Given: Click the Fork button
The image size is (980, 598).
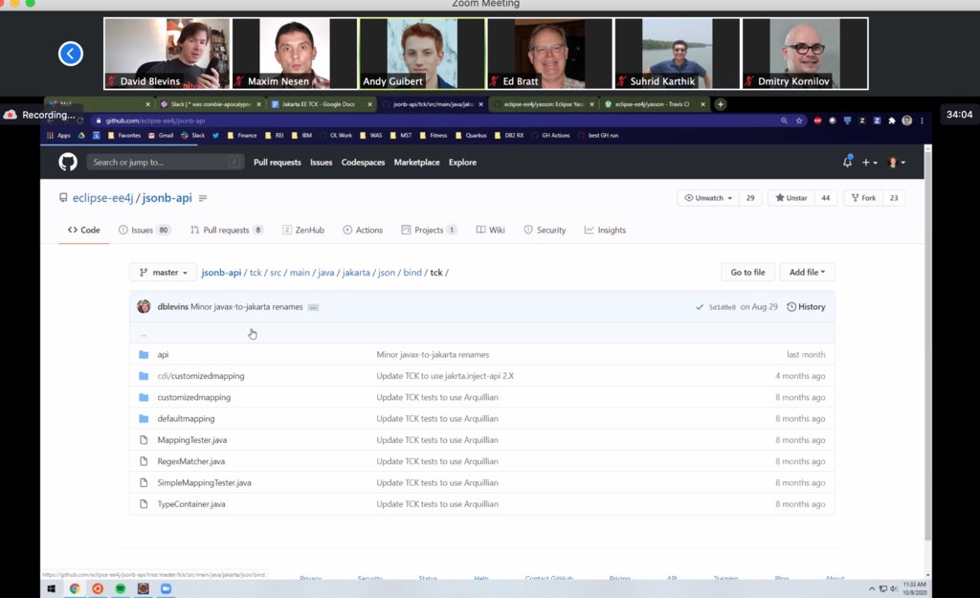Looking at the screenshot, I should [x=863, y=198].
